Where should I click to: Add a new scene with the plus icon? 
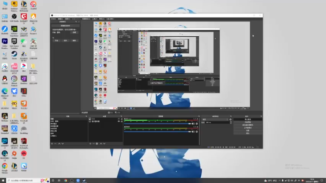click(52, 144)
